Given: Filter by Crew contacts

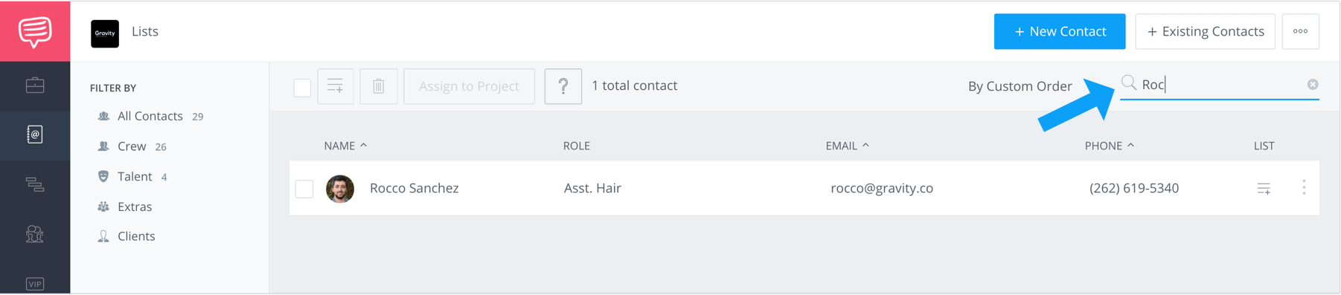Looking at the screenshot, I should coord(132,146).
